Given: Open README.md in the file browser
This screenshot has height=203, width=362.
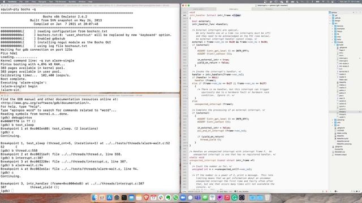Looking at the screenshot, I should tap(339, 152).
